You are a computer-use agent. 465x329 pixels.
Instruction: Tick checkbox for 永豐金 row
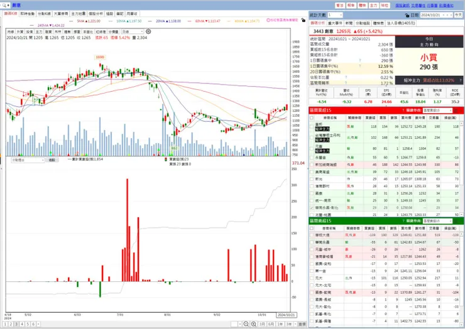[x=312, y=158]
